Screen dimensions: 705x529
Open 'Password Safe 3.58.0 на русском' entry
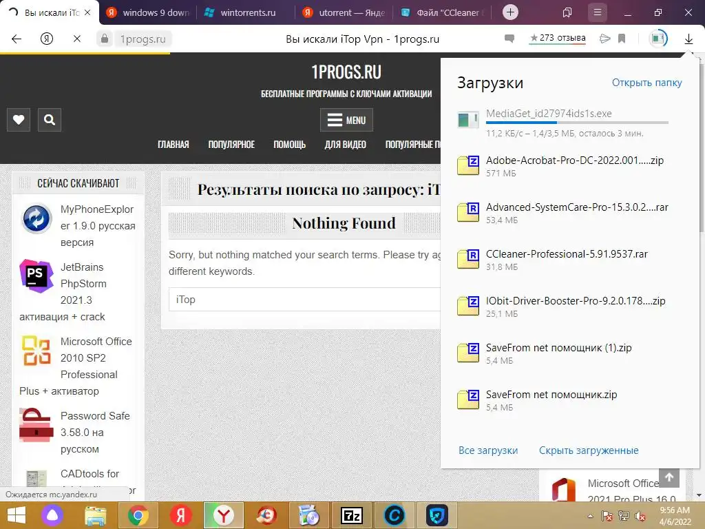(x=95, y=433)
